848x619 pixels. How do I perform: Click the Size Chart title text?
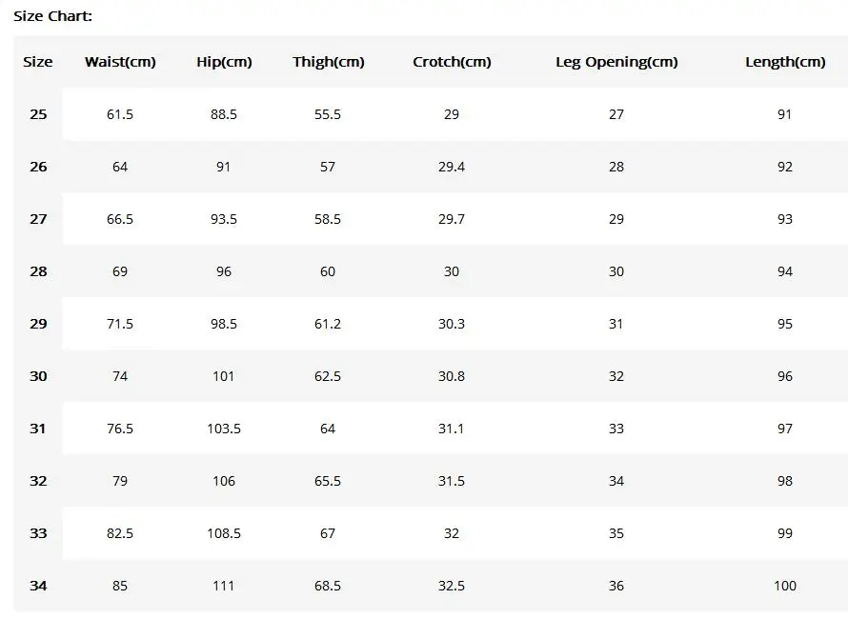(x=52, y=16)
